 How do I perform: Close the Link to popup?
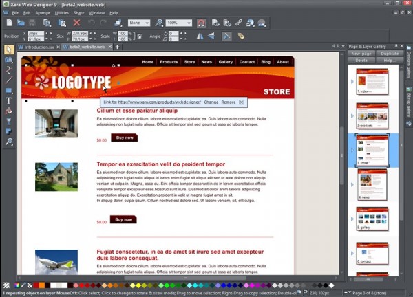(242, 102)
